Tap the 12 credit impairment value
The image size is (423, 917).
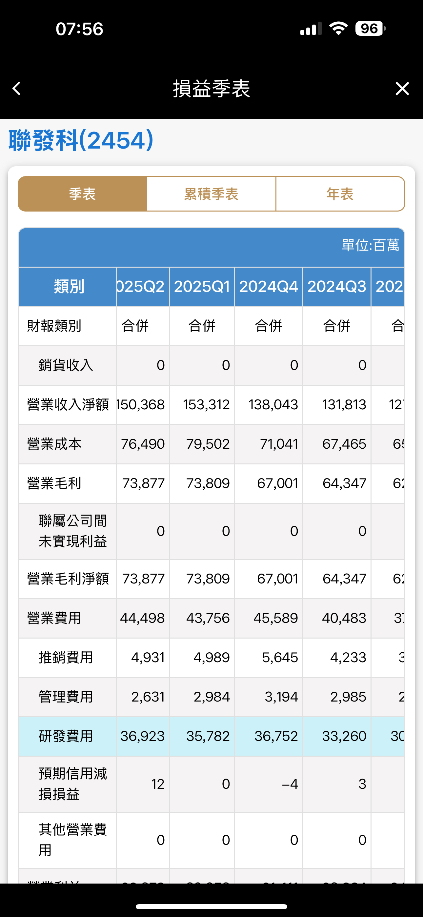(x=158, y=784)
